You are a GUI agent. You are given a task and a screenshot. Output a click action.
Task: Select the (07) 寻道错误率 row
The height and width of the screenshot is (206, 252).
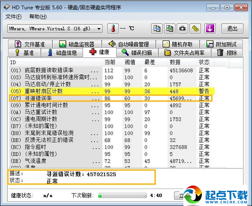coord(111,98)
